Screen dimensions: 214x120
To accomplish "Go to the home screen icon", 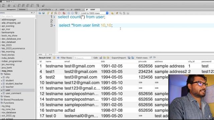I will pyautogui.click(x=1, y=1).
